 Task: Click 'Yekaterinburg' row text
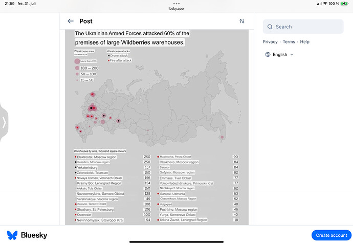pyautogui.click(x=87, y=168)
